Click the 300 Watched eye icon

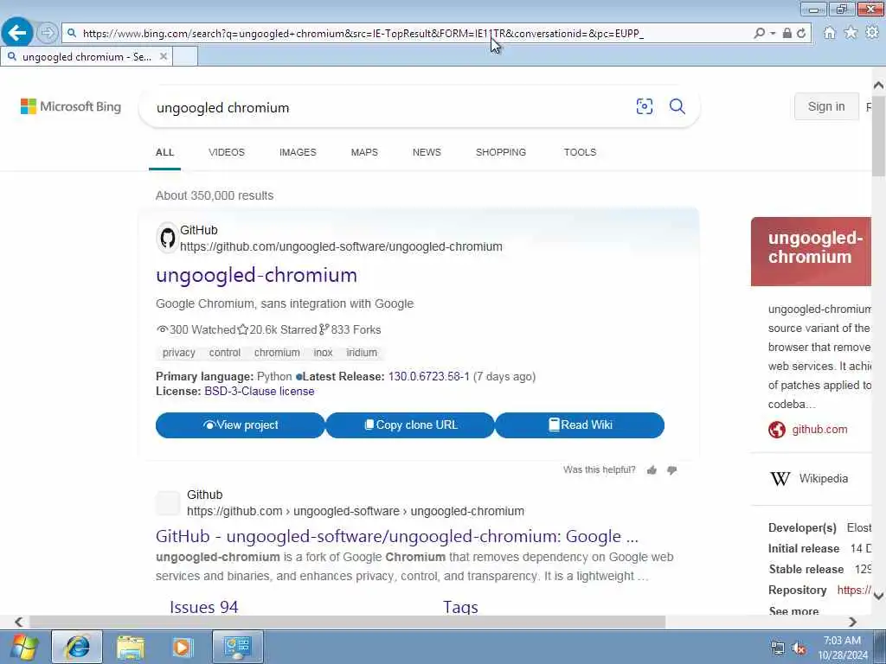(x=162, y=329)
